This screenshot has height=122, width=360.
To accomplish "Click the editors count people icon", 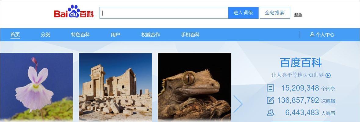I will point(271,112).
